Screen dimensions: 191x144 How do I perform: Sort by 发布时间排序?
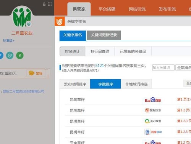click(75, 84)
